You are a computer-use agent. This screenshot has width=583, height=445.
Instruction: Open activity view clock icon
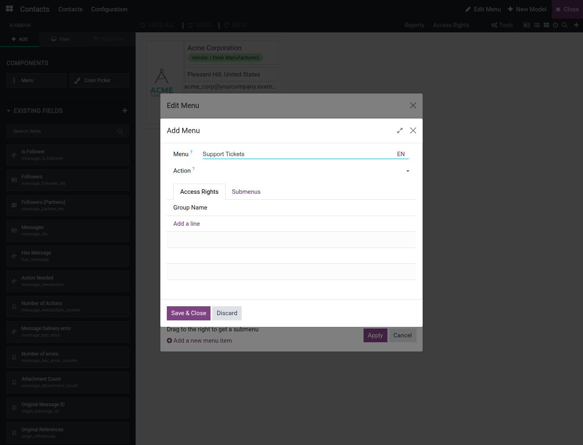(555, 25)
